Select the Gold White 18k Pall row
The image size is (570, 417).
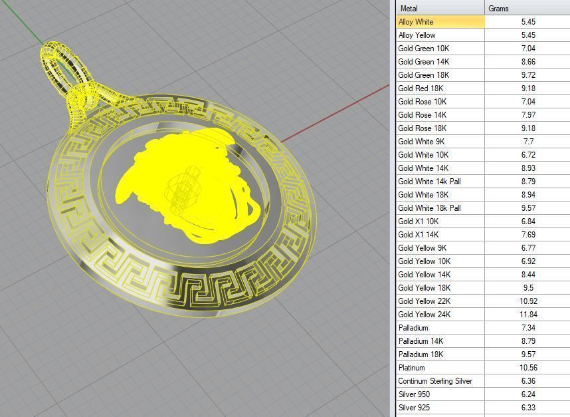pyautogui.click(x=483, y=208)
